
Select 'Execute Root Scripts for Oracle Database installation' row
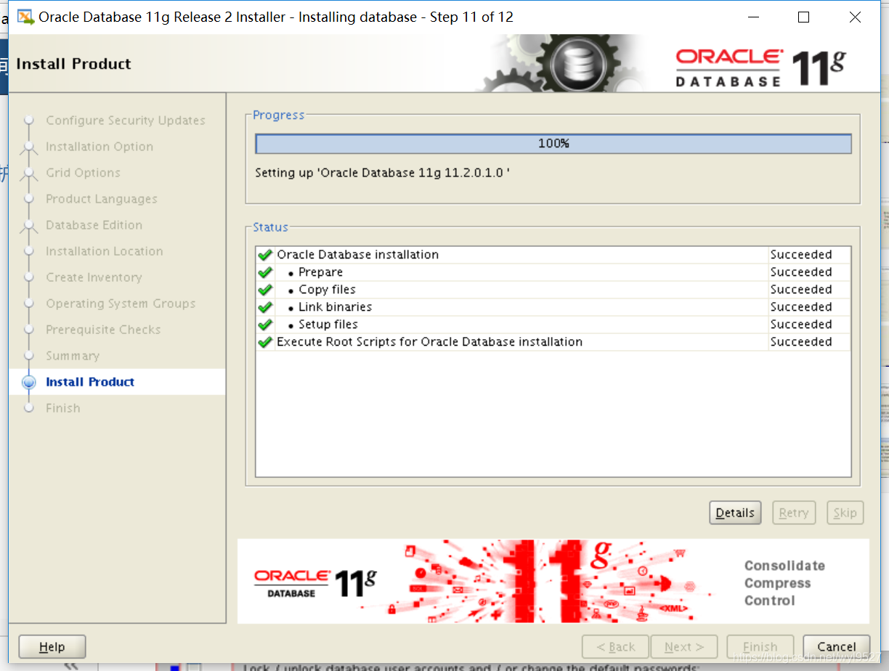click(x=553, y=342)
